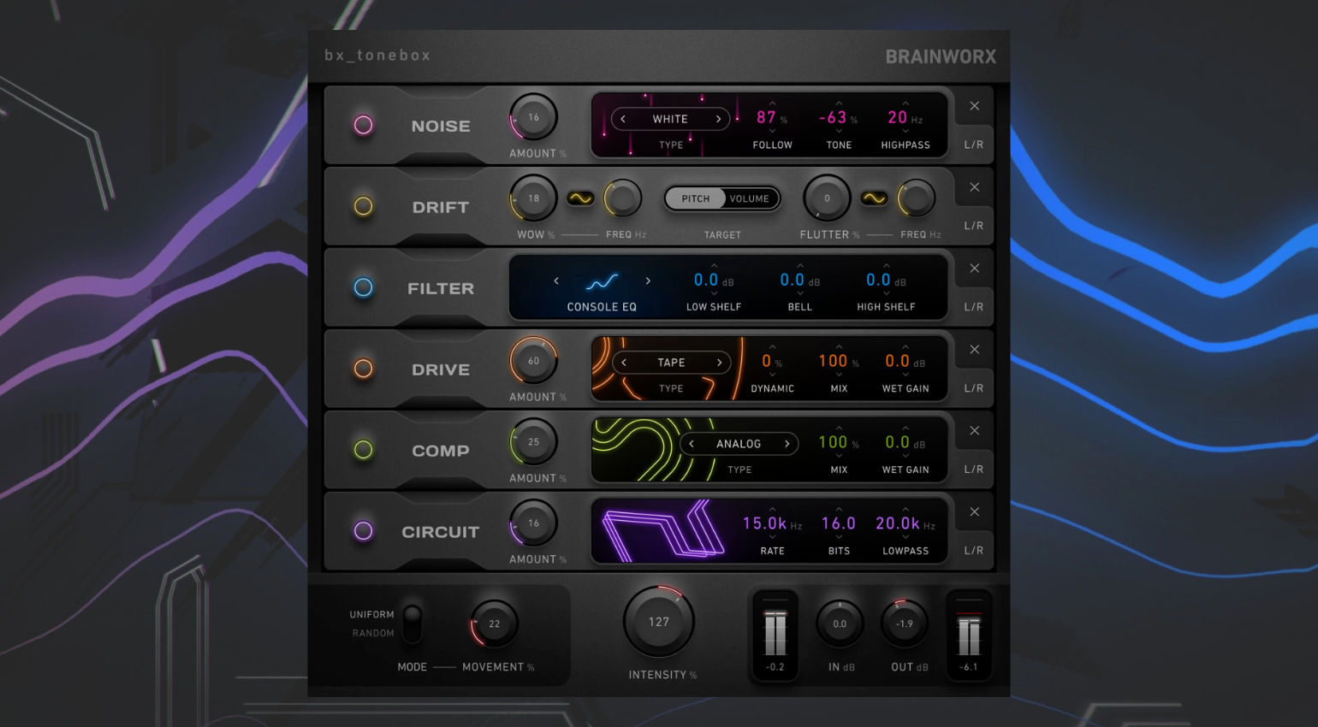This screenshot has height=727, width=1318.
Task: Select the VOLUME target in DRIFT
Action: click(749, 198)
